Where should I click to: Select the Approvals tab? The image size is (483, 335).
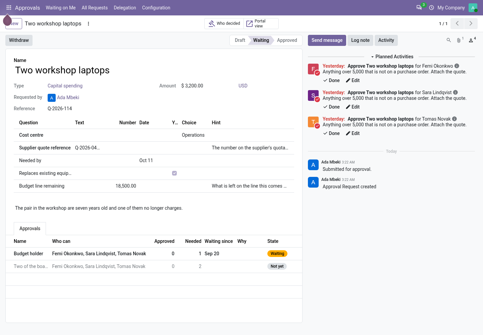pos(30,228)
